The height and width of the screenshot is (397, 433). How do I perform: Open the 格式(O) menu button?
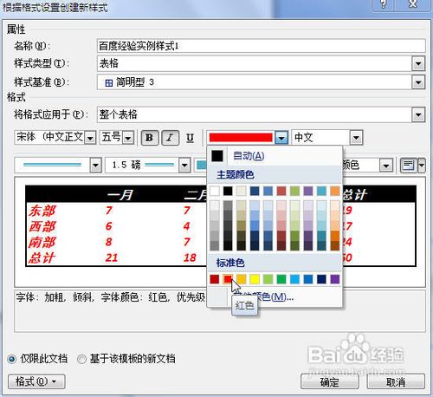36,381
